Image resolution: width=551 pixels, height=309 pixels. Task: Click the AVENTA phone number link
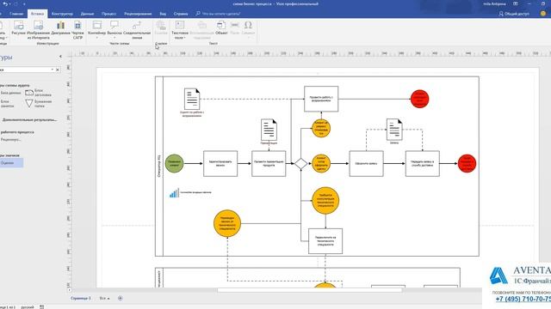pyautogui.click(x=523, y=299)
